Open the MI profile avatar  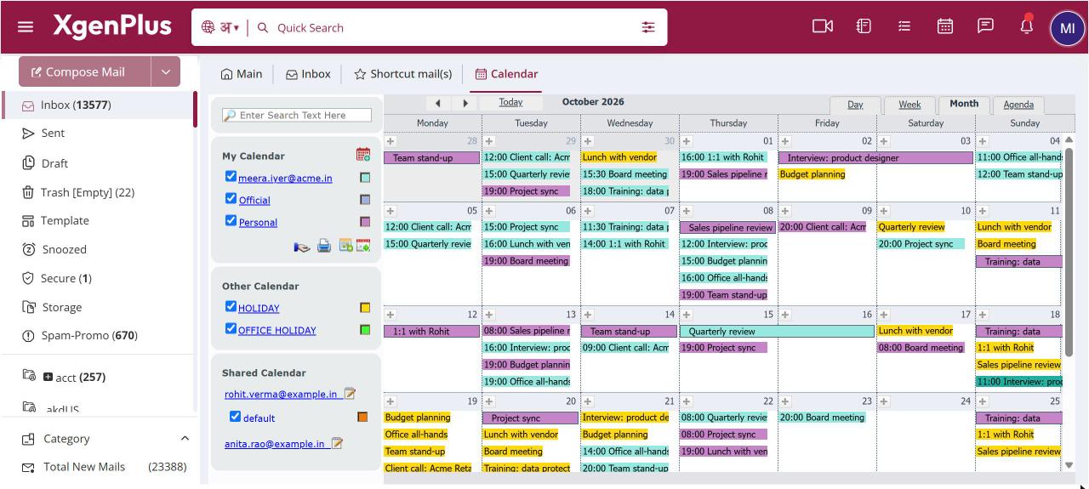1068,29
